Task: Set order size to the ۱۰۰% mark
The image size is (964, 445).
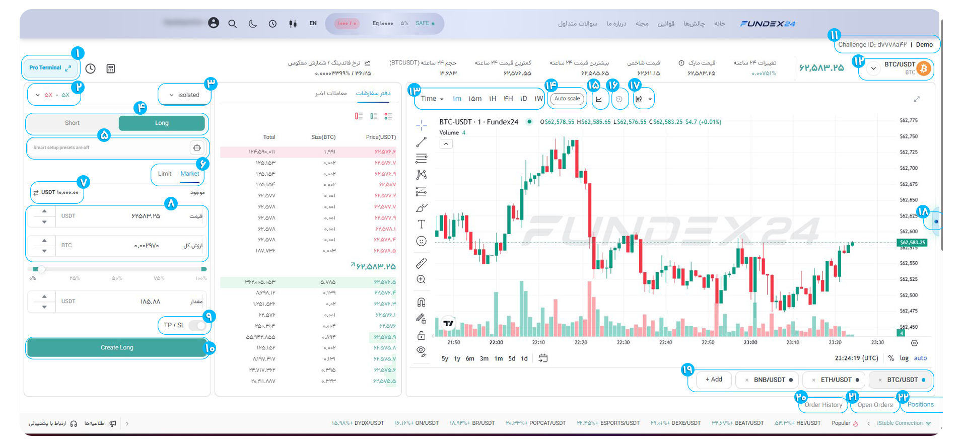Action: point(201,278)
